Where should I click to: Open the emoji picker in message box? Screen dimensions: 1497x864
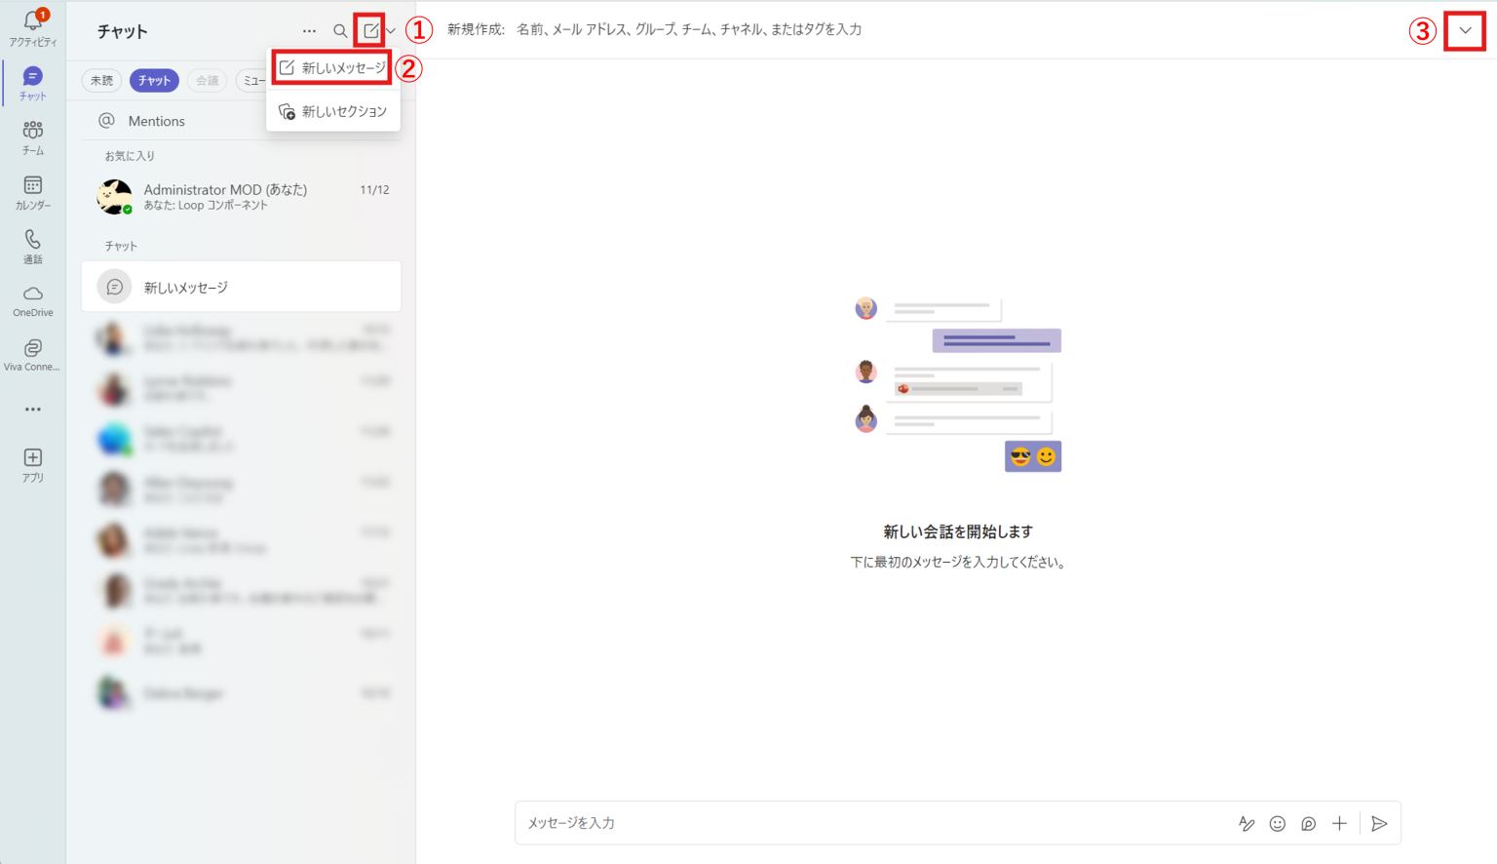point(1277,824)
